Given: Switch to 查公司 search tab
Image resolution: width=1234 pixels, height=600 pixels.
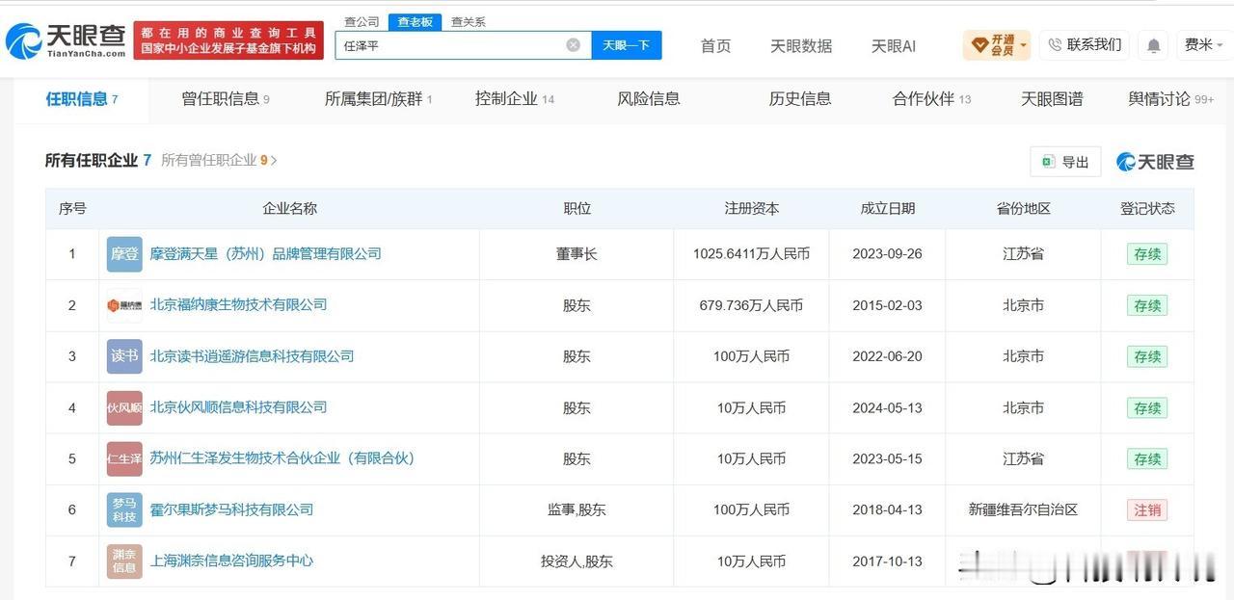Looking at the screenshot, I should 362,21.
